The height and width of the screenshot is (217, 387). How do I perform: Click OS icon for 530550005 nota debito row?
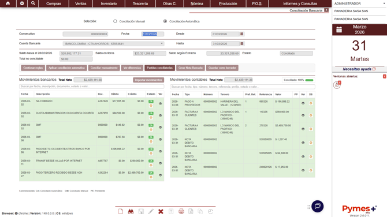pyautogui.click(x=311, y=143)
